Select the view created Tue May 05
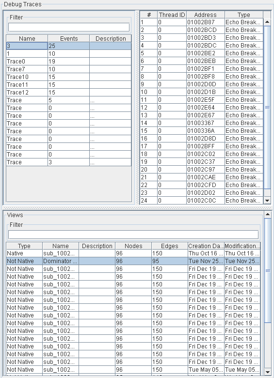 pyautogui.click(x=133, y=370)
